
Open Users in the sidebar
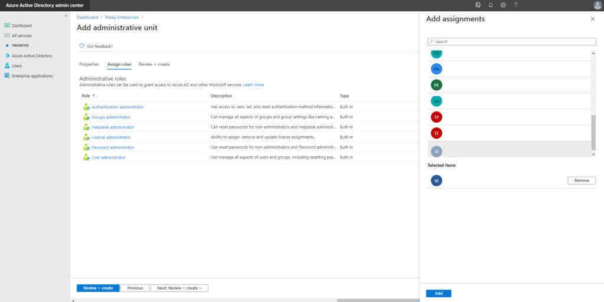17,66
